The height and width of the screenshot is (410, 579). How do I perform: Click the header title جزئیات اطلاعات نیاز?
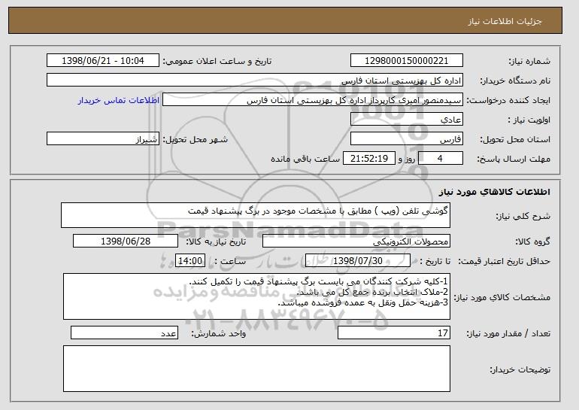click(x=505, y=21)
